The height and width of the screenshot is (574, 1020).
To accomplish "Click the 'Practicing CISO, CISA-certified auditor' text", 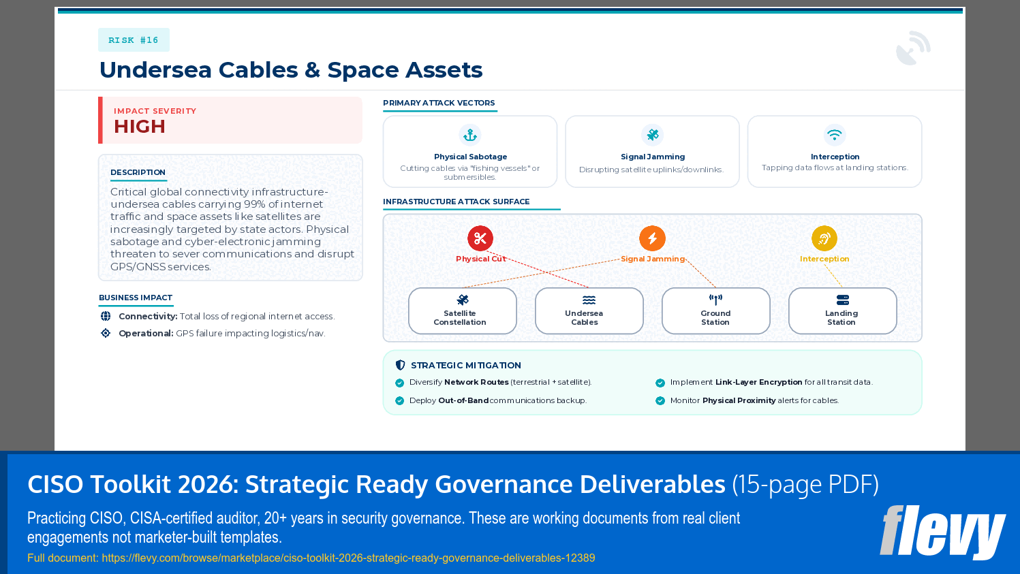I will pyautogui.click(x=384, y=528).
